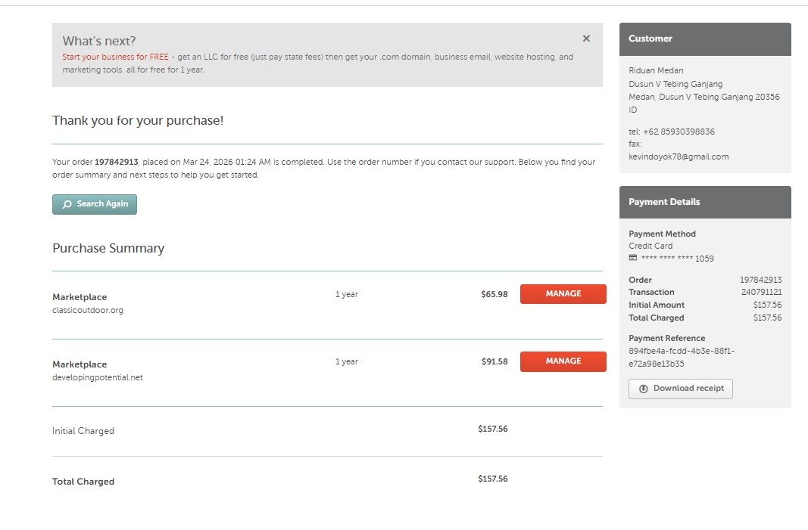Click the credit card icon
Image resolution: width=808 pixels, height=530 pixels.
(x=633, y=259)
